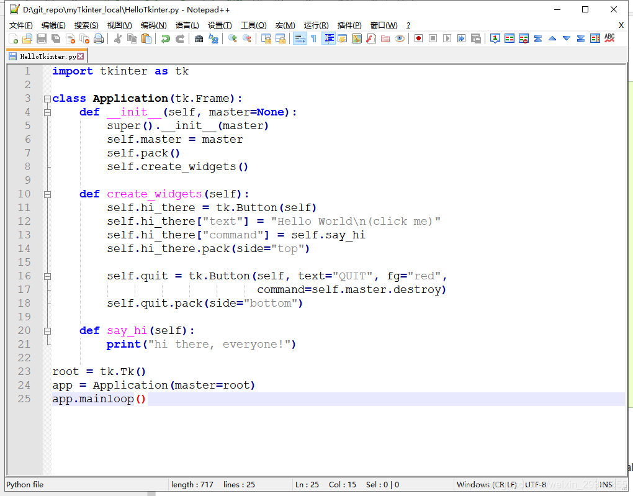
Task: Collapse the say_hi fold on line 20
Action: (47, 331)
